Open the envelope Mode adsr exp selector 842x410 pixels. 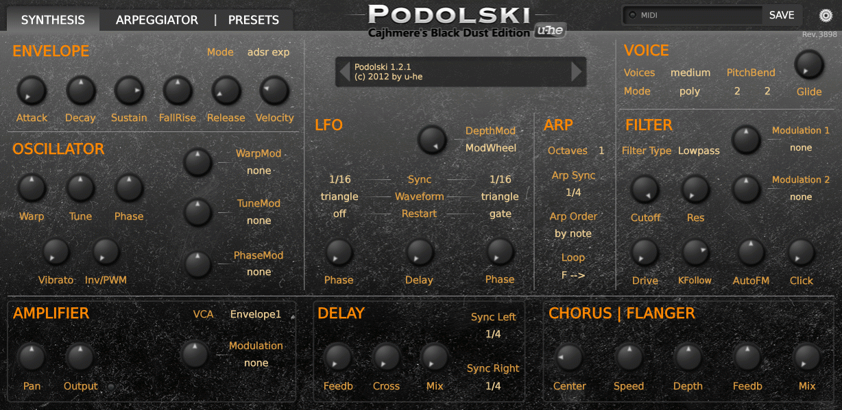tap(268, 52)
